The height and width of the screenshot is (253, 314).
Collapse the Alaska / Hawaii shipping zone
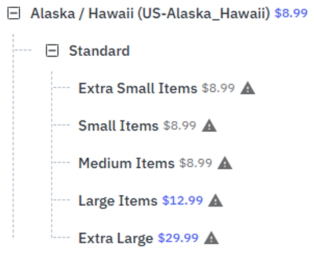tap(13, 13)
